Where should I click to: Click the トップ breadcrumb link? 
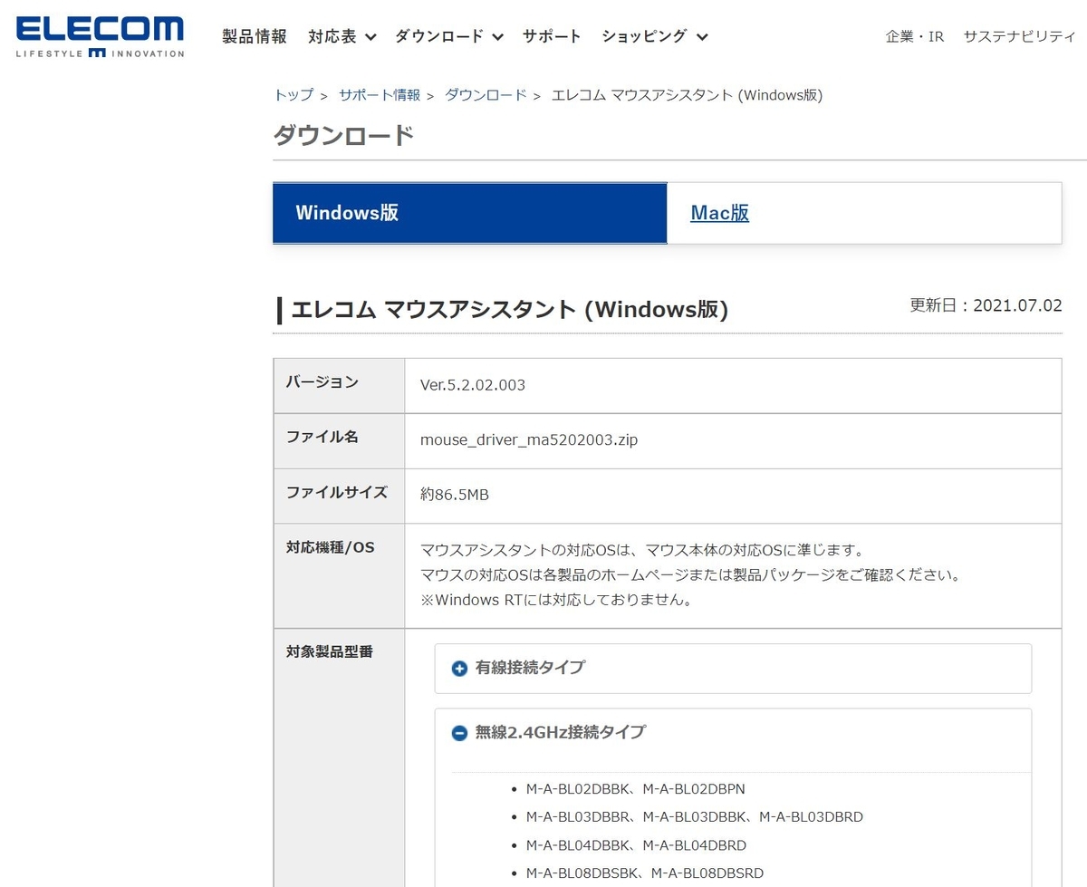292,94
